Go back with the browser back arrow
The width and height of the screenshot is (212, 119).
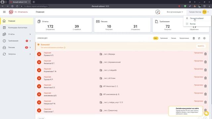[x=3, y=6]
